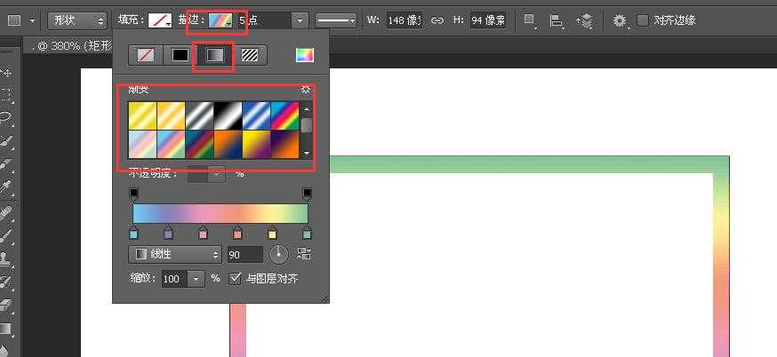Click the reverse gradient icon beside angle
The image size is (777, 357).
304,254
